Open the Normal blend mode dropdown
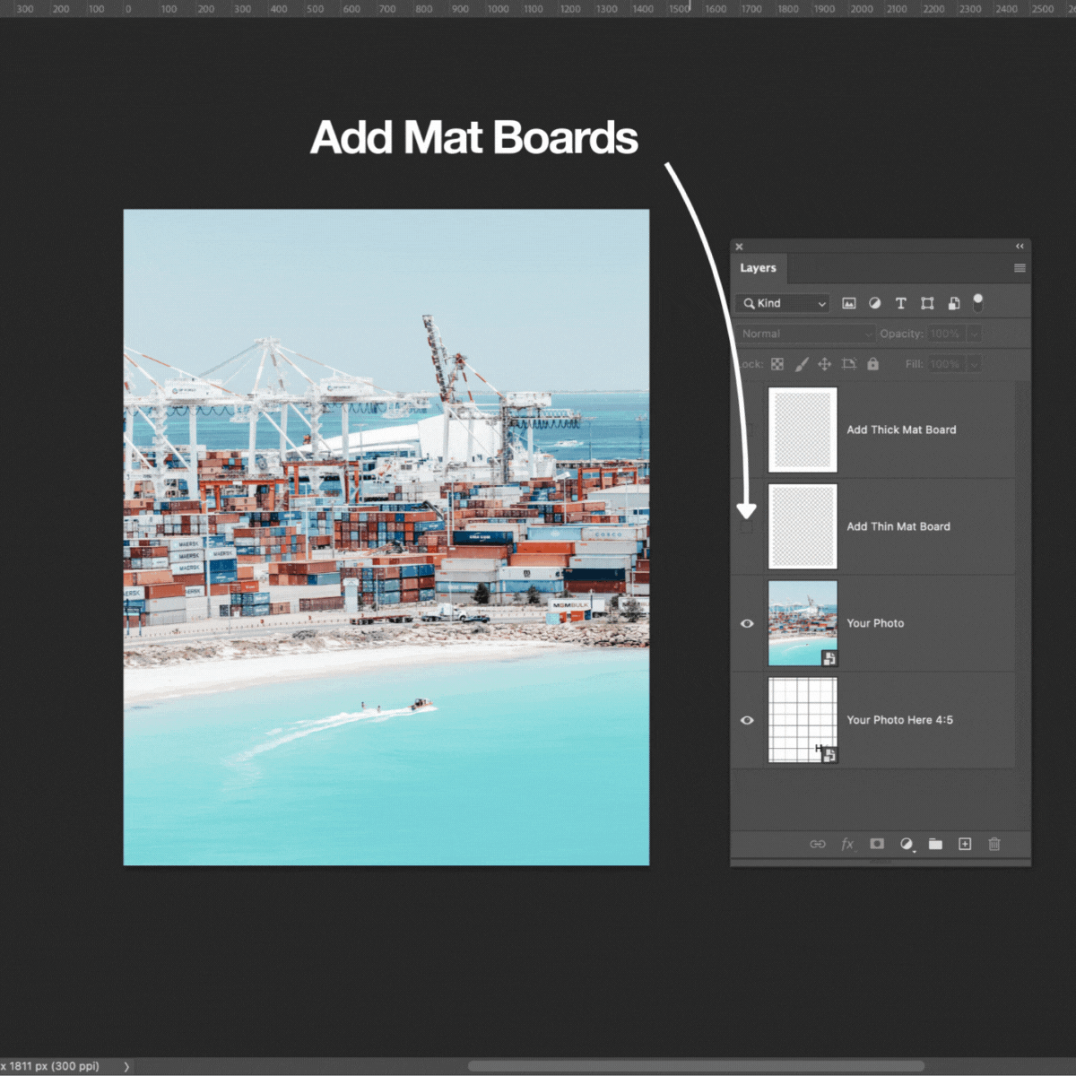Viewport: 1076px width, 1076px height. click(805, 334)
